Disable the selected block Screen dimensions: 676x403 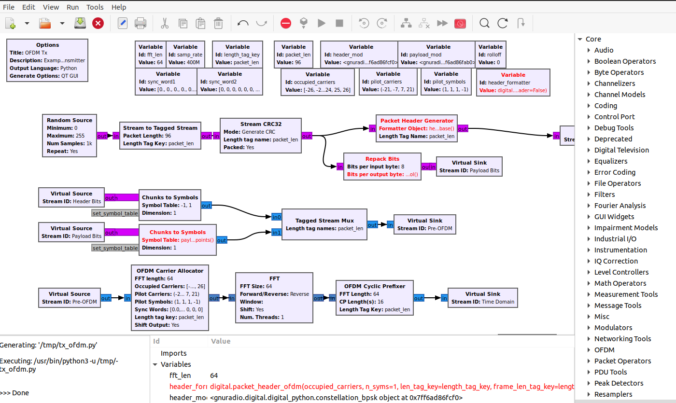coord(285,23)
